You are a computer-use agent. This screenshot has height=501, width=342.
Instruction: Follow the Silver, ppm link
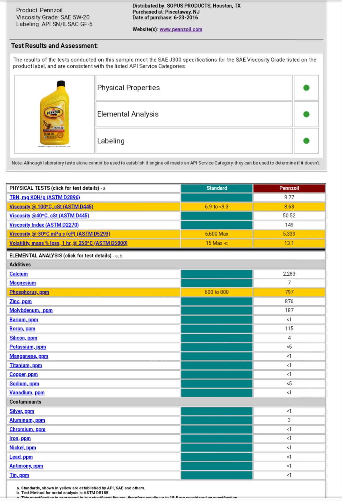click(x=22, y=411)
